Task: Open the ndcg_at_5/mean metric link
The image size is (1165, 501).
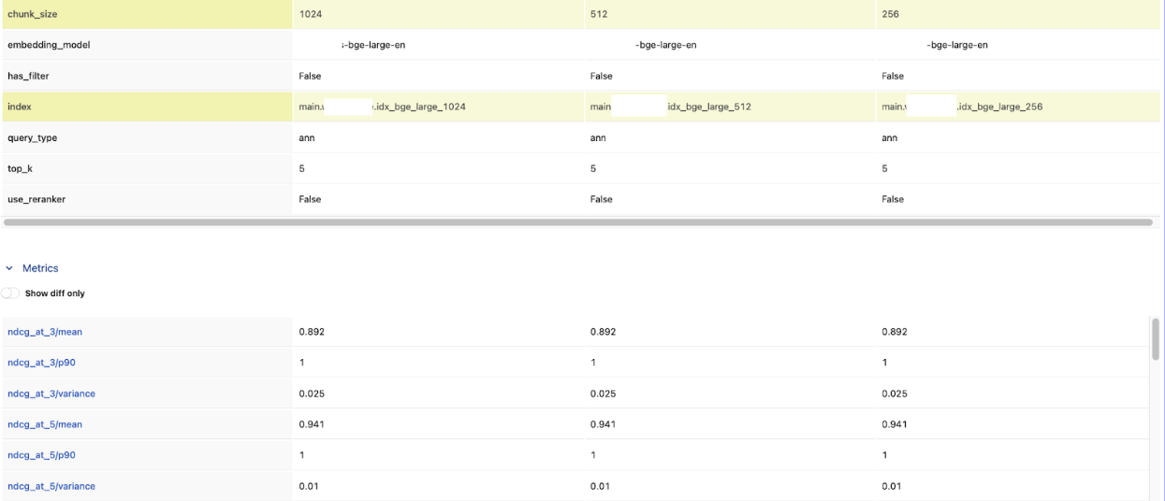Action: point(45,424)
